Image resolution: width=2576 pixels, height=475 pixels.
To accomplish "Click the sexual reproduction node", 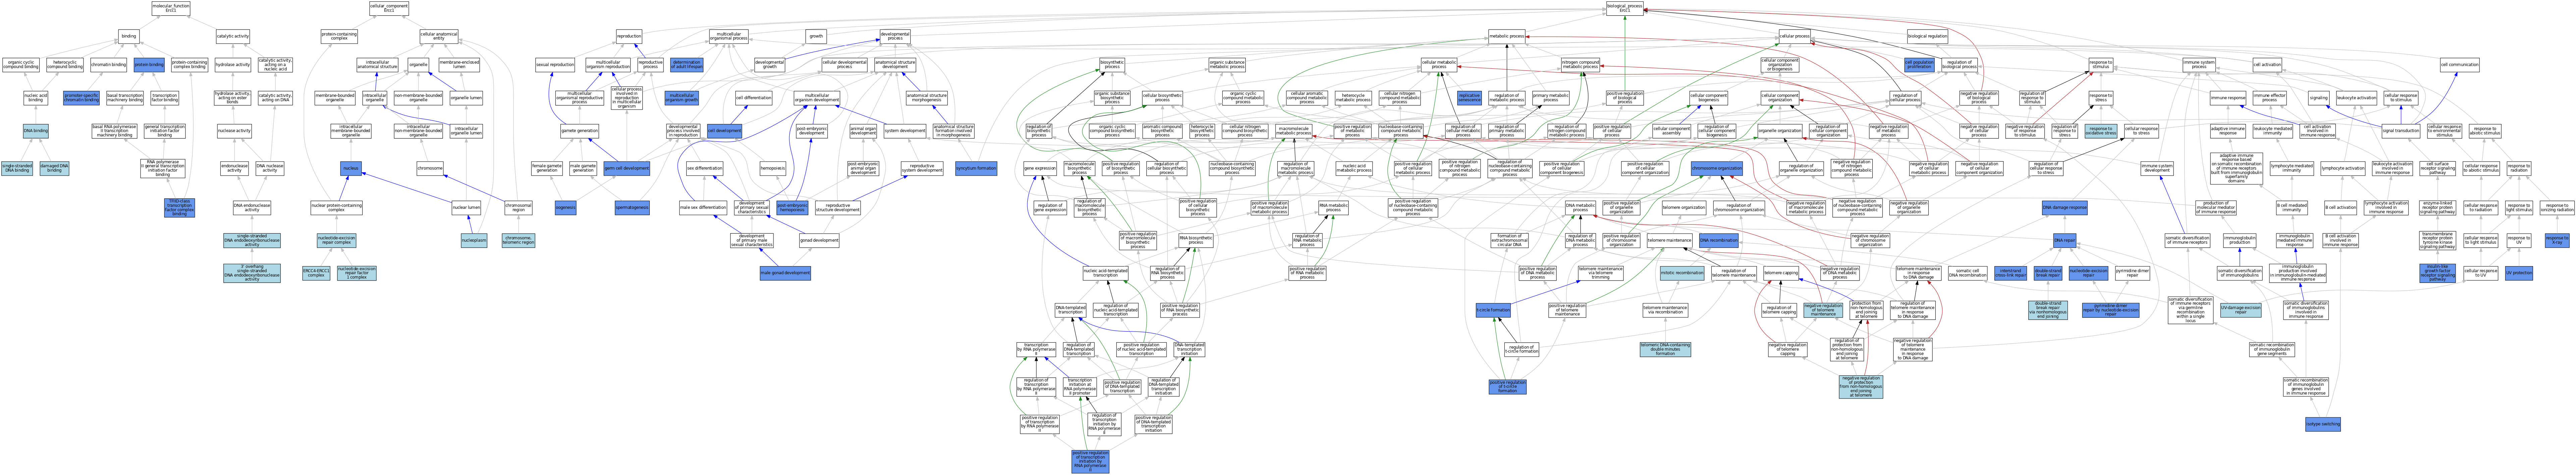I will click(555, 65).
